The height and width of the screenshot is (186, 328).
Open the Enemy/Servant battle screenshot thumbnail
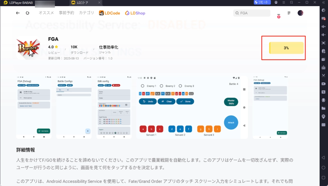coord(192,107)
